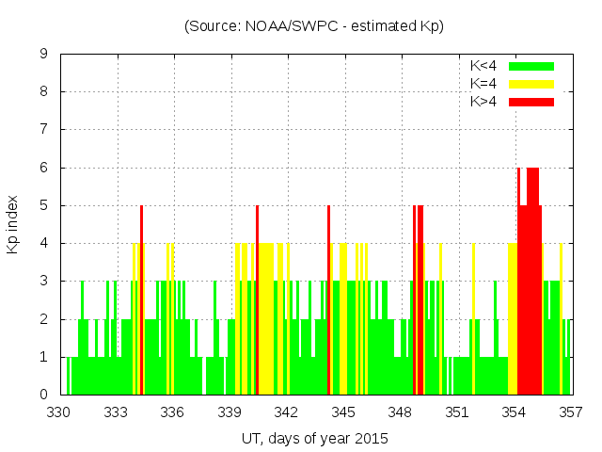Viewport: 602px width, 452px height.
Task: Click the y-axis tick label 0
Action: 43,395
